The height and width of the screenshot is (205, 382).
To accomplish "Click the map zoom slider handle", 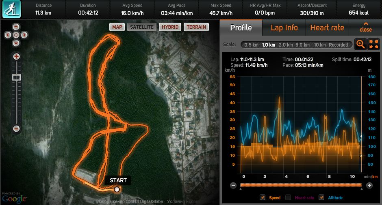I will (16, 77).
